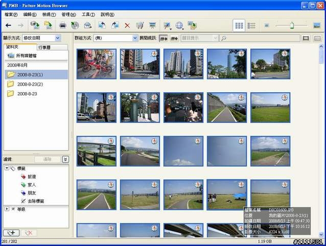
Task: Switch to the 資料夾 tab
Action: click(x=20, y=47)
